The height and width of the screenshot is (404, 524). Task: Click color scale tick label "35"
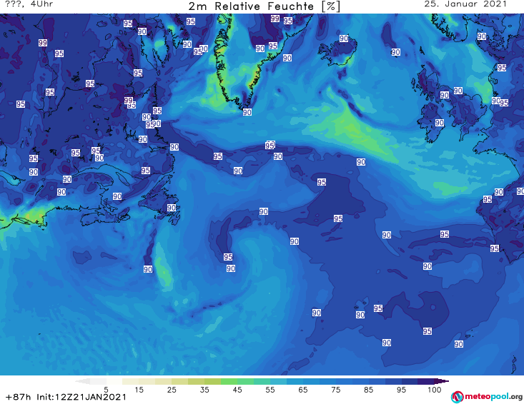click(204, 390)
